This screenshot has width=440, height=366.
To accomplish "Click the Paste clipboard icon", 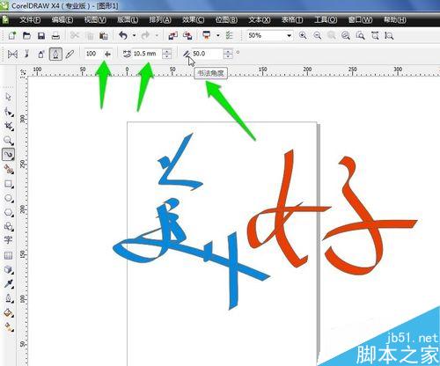I will coord(103,36).
